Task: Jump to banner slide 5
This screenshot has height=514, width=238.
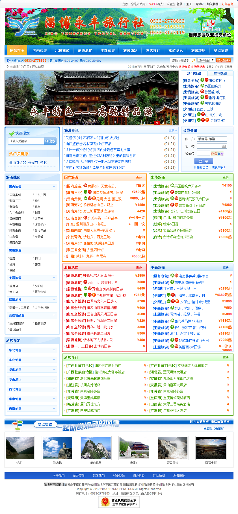Action: [x=169, y=123]
